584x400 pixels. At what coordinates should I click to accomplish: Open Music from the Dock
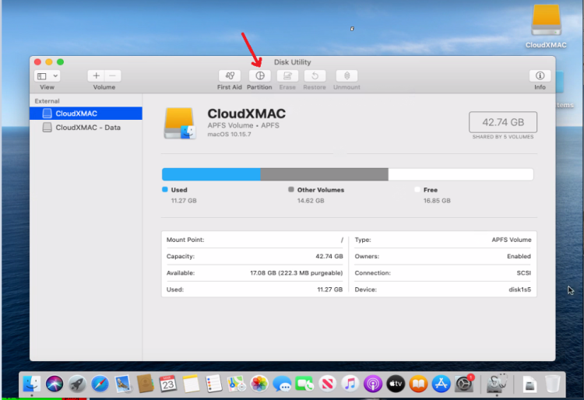pos(350,384)
